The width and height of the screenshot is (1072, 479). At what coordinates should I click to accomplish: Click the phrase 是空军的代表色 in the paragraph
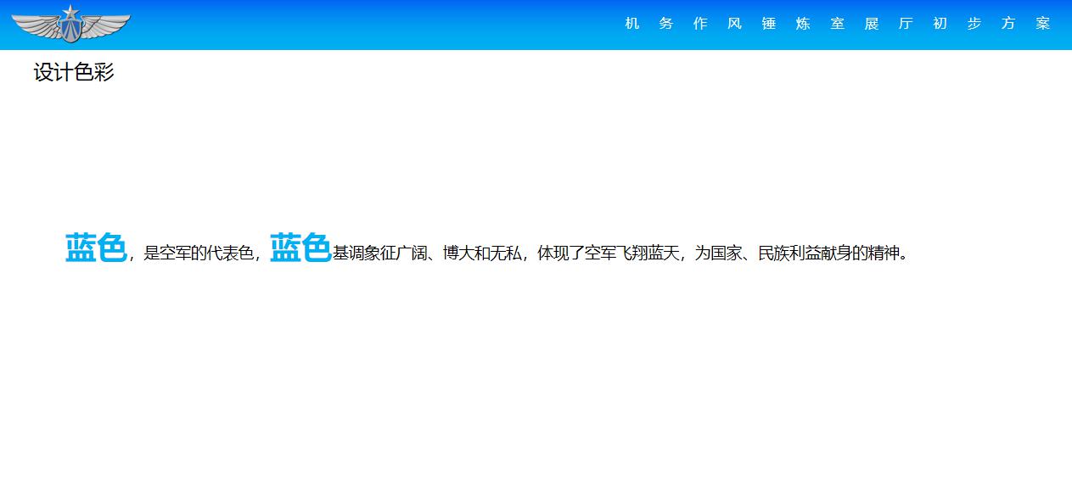(x=199, y=253)
